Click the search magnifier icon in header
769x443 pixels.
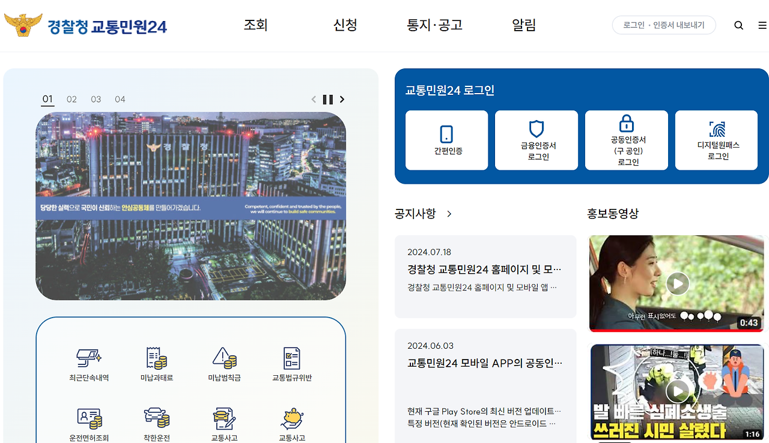(x=739, y=25)
